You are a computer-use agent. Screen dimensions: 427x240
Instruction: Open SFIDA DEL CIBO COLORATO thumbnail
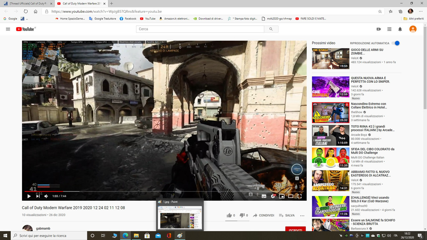pyautogui.click(x=331, y=158)
